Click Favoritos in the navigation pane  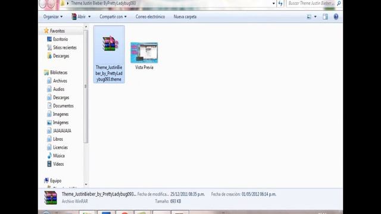[x=57, y=31]
